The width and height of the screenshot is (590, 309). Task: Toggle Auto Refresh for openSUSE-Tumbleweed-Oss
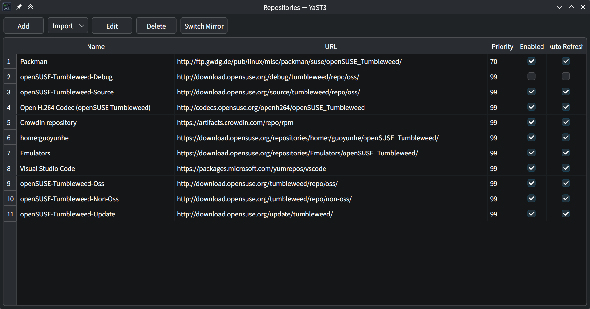(x=566, y=183)
